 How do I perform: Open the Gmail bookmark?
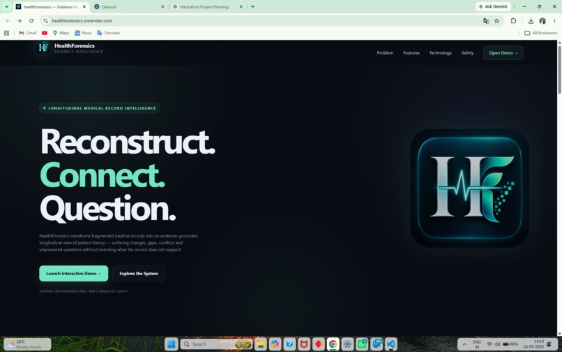coord(28,33)
